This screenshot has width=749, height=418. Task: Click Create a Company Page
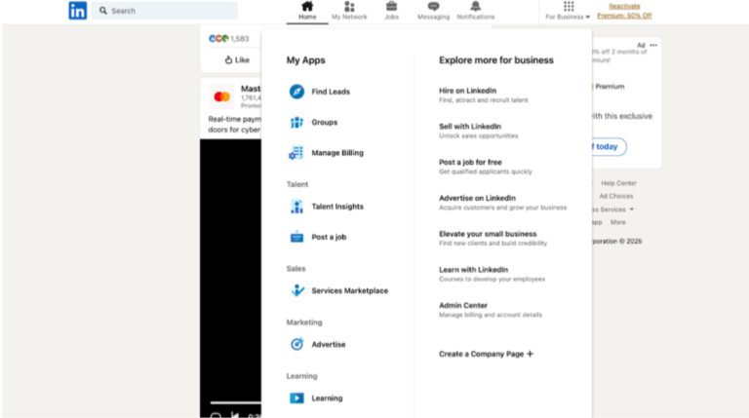(x=486, y=354)
